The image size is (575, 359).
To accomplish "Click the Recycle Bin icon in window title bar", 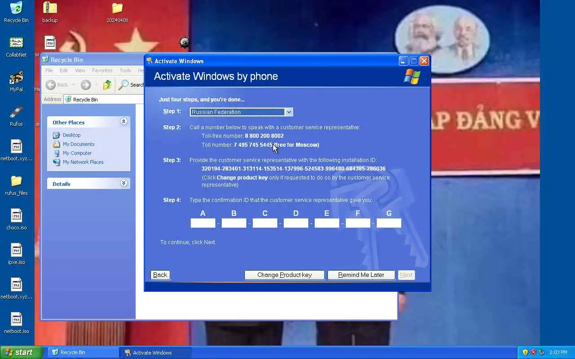I will pyautogui.click(x=45, y=59).
